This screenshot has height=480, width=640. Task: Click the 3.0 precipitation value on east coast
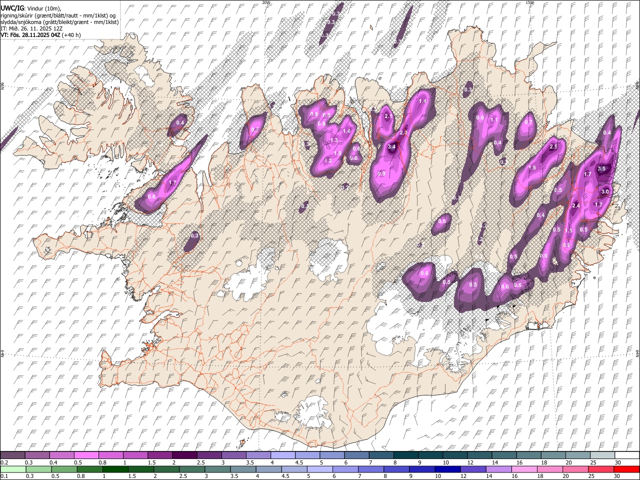604,191
